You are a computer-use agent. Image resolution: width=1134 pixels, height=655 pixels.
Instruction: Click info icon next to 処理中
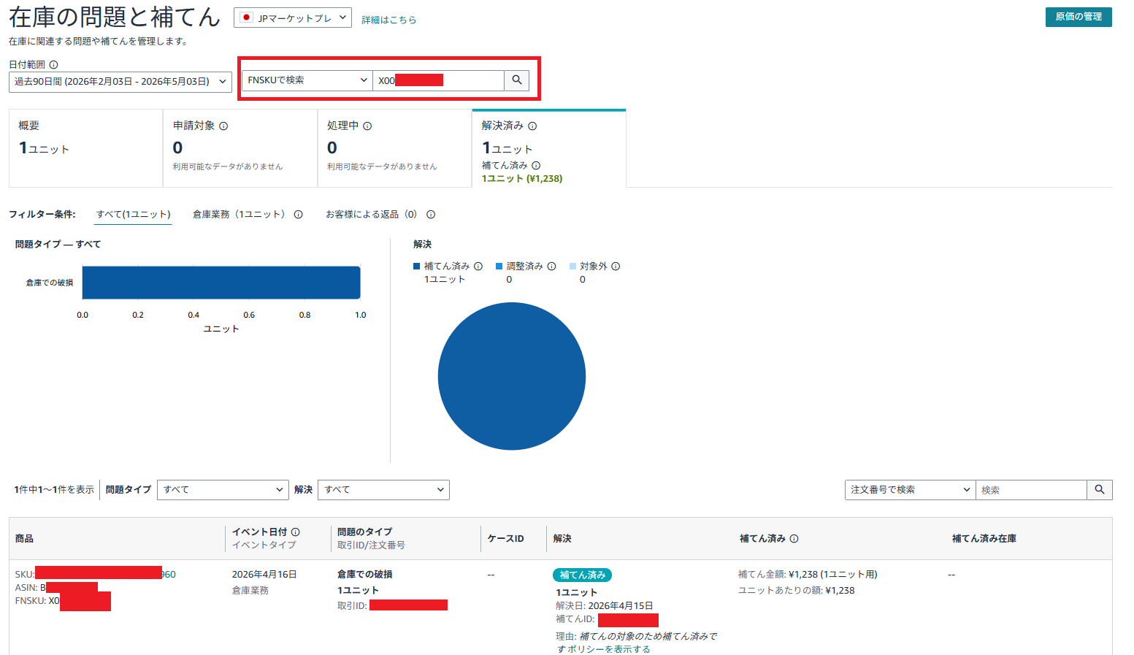[367, 126]
